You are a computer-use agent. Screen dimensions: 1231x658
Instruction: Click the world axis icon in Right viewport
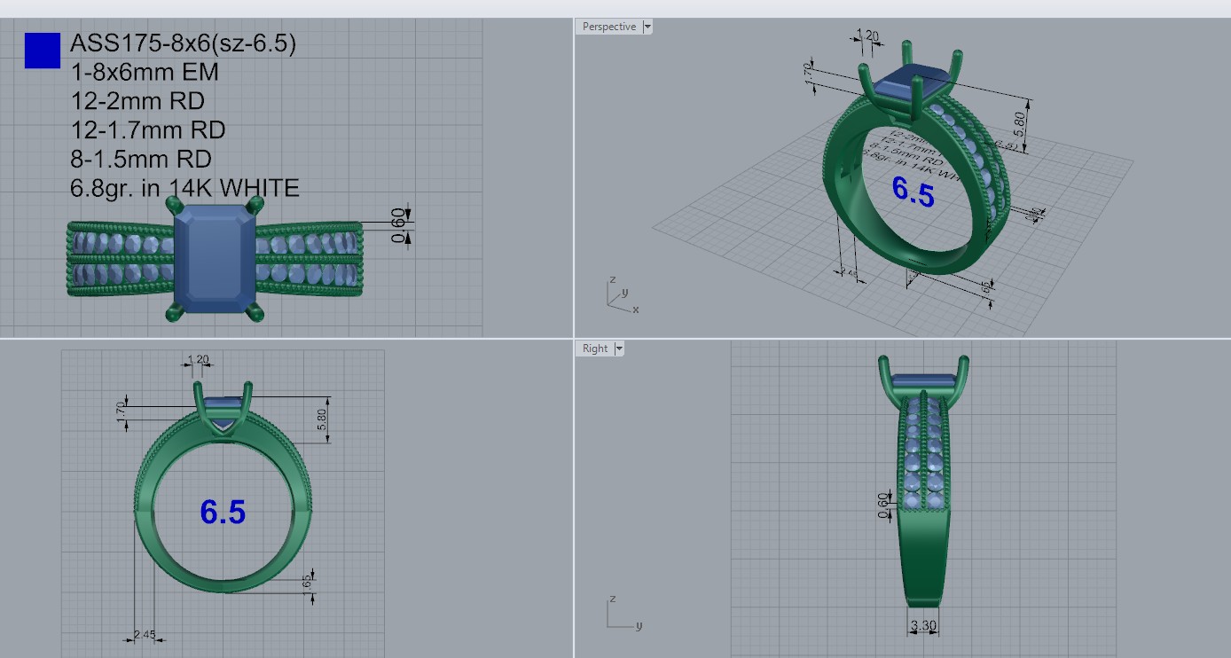(621, 615)
